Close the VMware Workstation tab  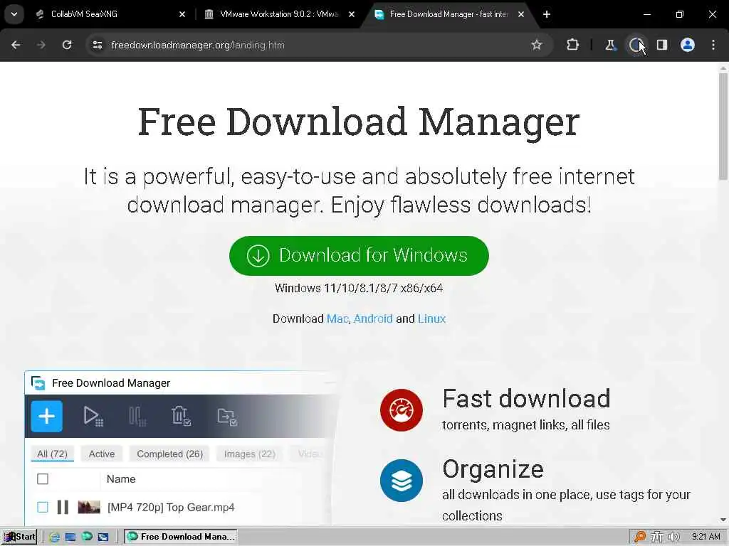pyautogui.click(x=352, y=14)
